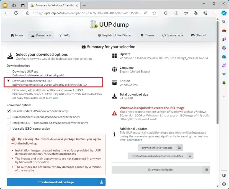
Task: Click the sidebar Search icon
Action: pyautogui.click(x=224, y=22)
